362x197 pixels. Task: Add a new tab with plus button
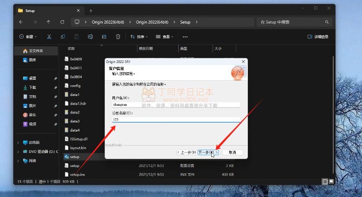click(91, 10)
